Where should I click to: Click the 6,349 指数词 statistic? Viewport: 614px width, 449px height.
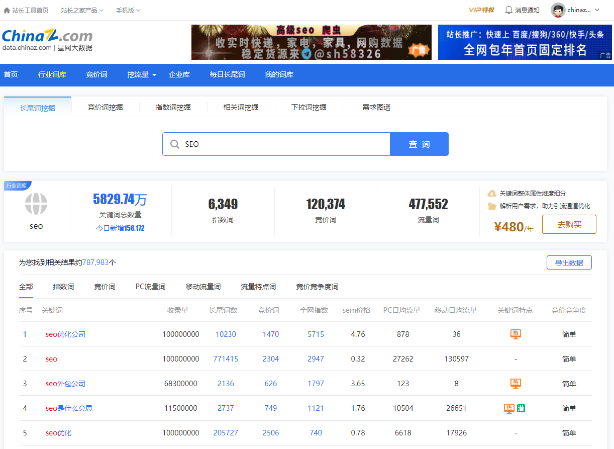coord(223,204)
